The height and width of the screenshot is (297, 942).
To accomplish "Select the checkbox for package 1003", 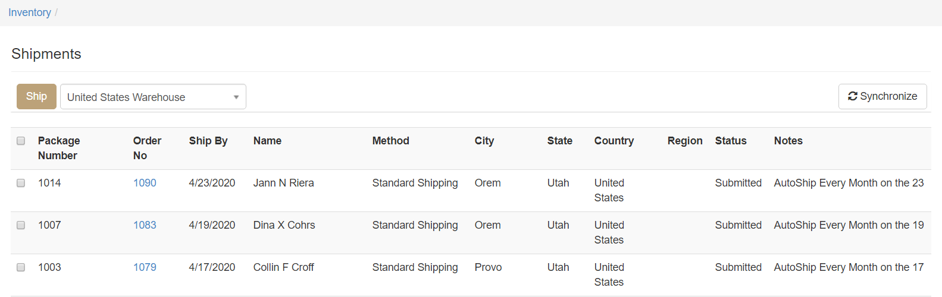I will point(21,267).
